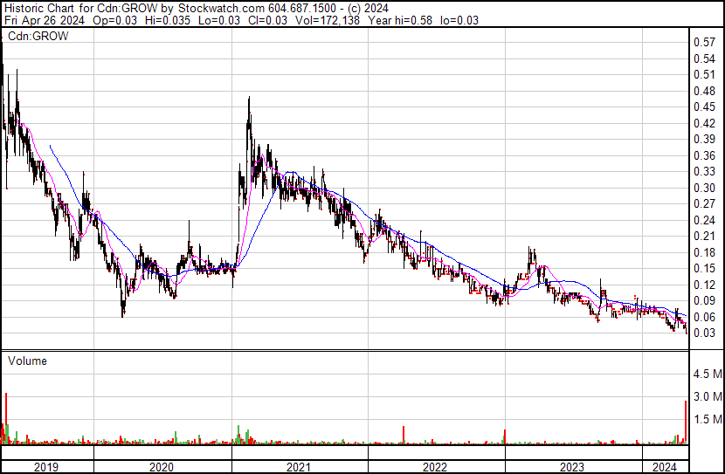Click the red volume spike at start of 2023
The width and height of the screenshot is (725, 474).
tap(505, 436)
